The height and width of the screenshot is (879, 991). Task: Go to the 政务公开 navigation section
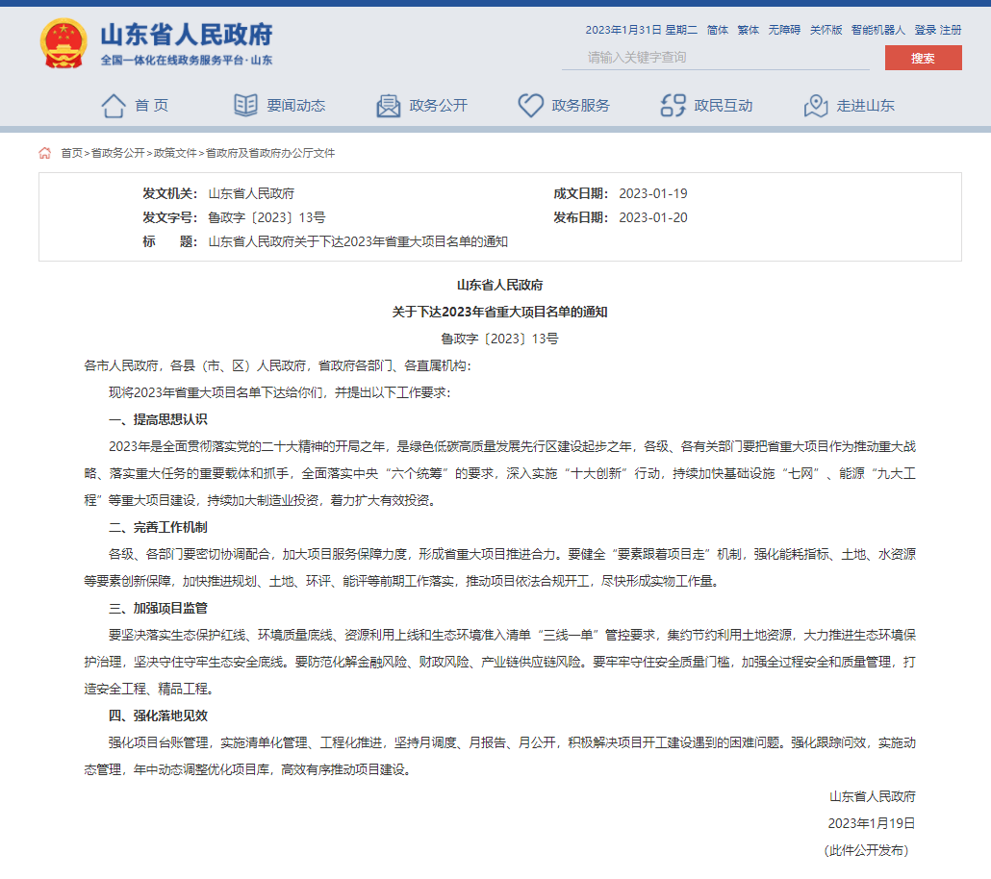[x=439, y=106]
